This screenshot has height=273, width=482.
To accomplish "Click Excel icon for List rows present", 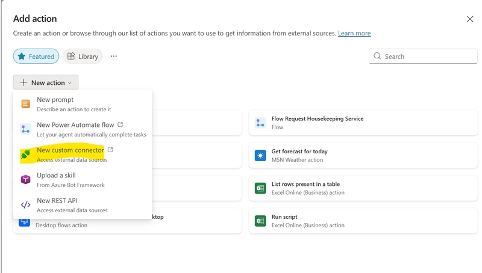I will pos(260,188).
